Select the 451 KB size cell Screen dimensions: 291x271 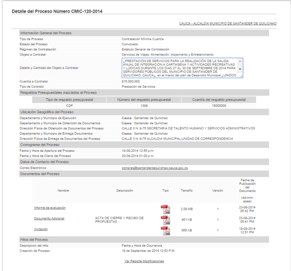coord(187,220)
